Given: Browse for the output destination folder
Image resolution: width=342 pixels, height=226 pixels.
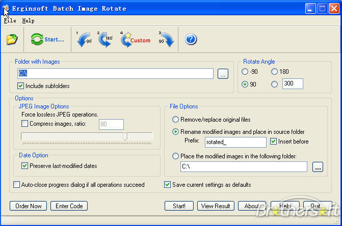Looking at the screenshot, I should point(318,167).
